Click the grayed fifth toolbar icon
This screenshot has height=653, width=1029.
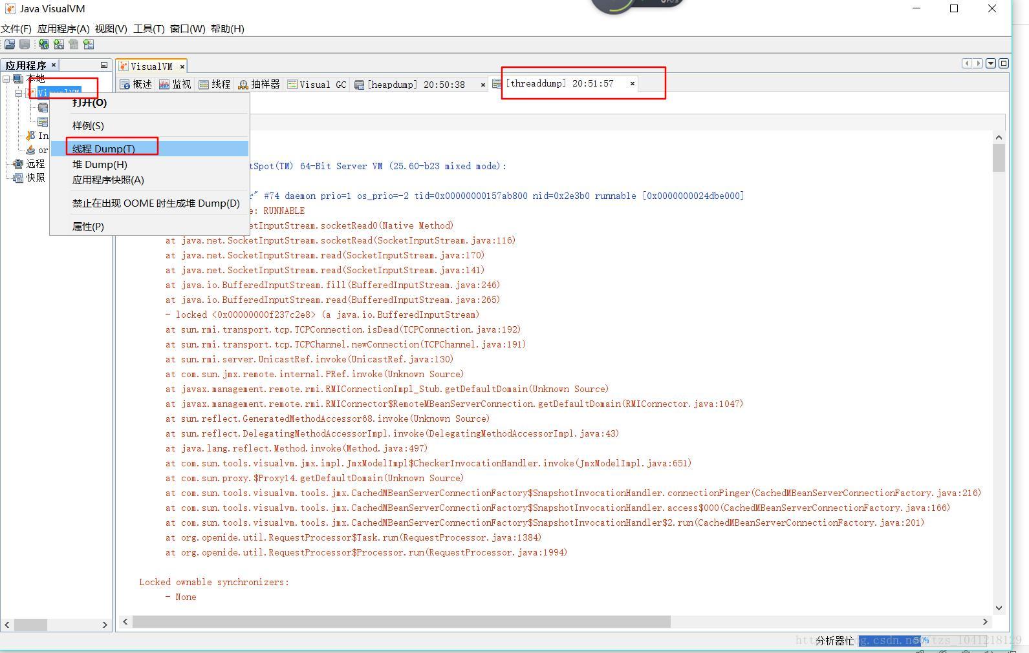(74, 45)
